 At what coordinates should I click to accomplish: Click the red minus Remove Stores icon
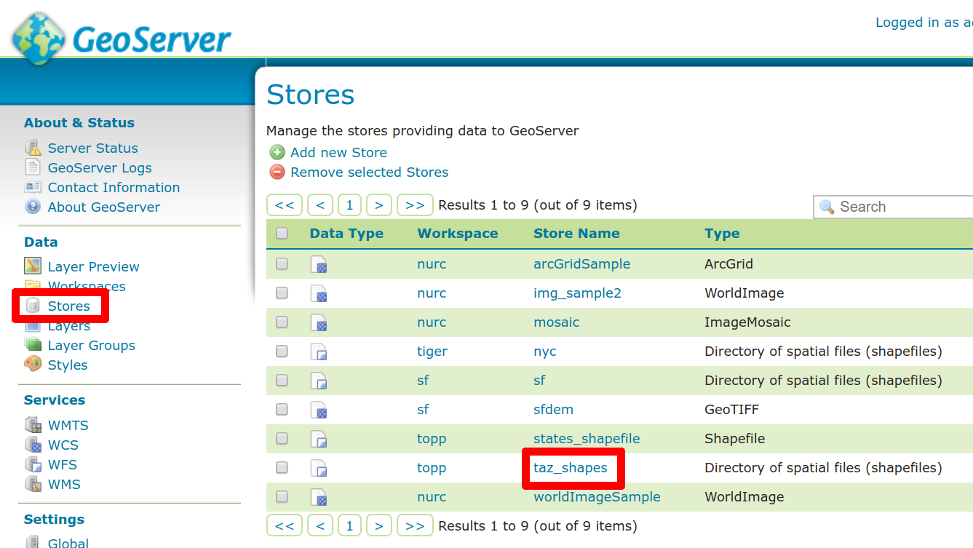(x=277, y=172)
